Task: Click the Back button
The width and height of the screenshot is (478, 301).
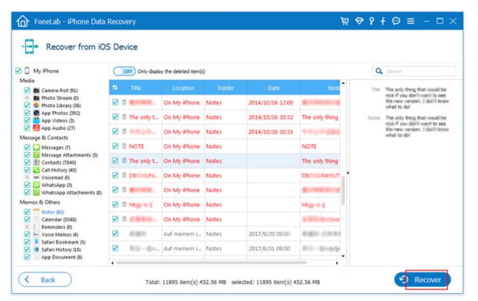Action: 45,279
